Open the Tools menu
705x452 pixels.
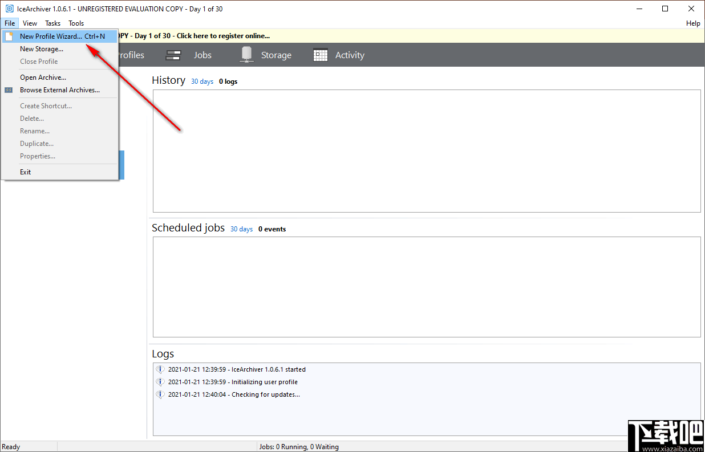click(x=76, y=23)
